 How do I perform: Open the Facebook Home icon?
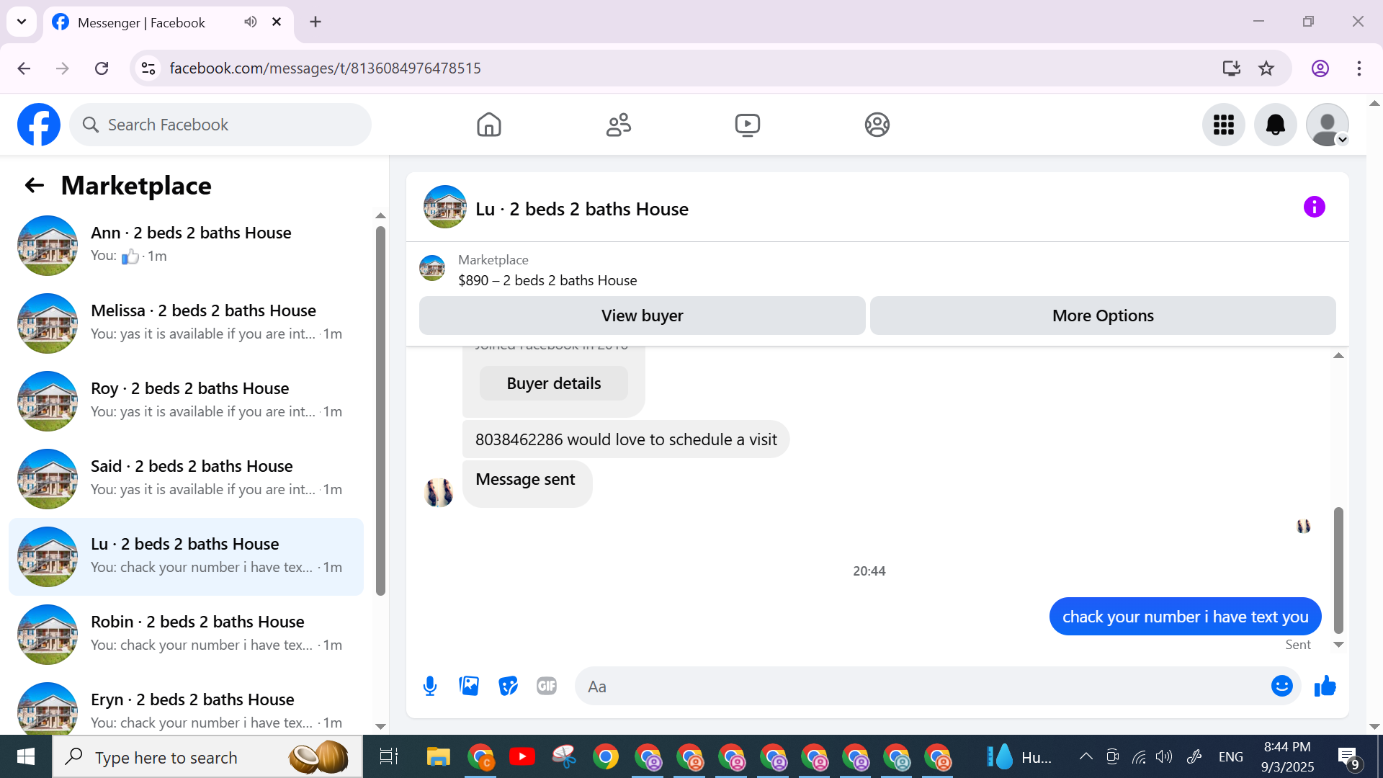tap(489, 125)
